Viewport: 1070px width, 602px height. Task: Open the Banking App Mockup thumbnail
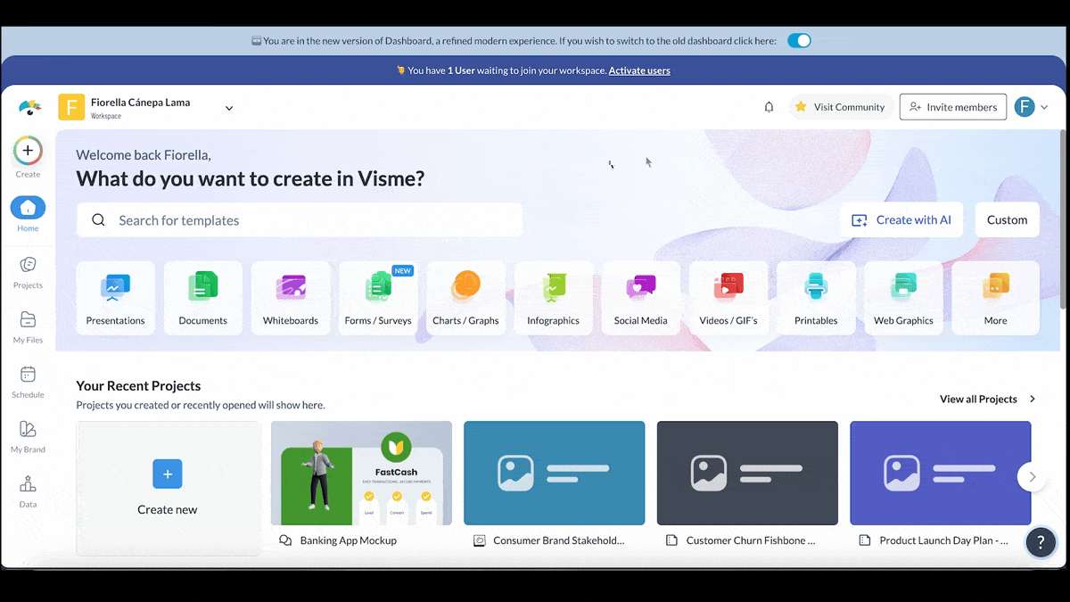[x=361, y=473]
